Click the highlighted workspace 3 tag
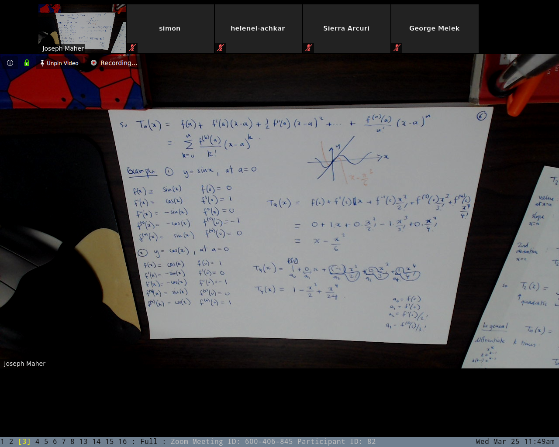Screen dimensions: 559x447 coord(24,441)
